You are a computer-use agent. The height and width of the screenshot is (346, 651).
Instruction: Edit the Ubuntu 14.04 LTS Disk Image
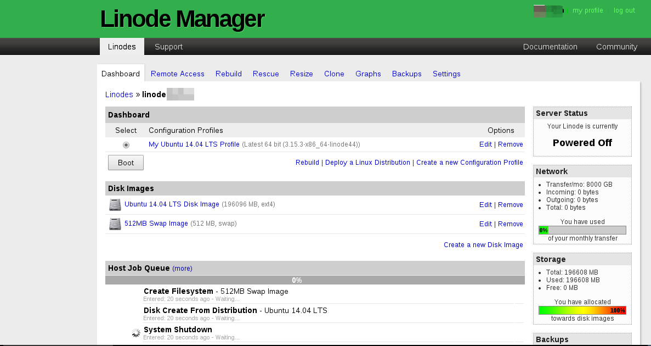click(485, 205)
